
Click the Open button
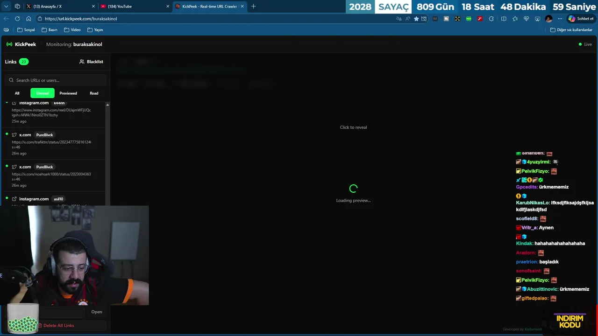pyautogui.click(x=97, y=312)
